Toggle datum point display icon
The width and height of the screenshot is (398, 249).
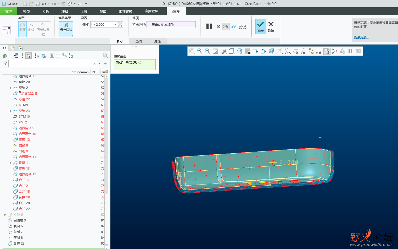click(x=311, y=51)
